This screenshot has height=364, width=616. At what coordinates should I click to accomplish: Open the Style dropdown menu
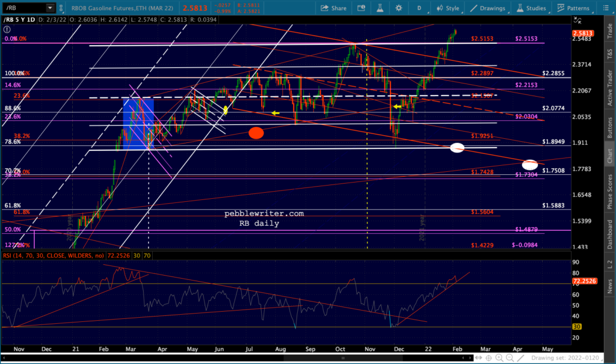click(x=448, y=8)
